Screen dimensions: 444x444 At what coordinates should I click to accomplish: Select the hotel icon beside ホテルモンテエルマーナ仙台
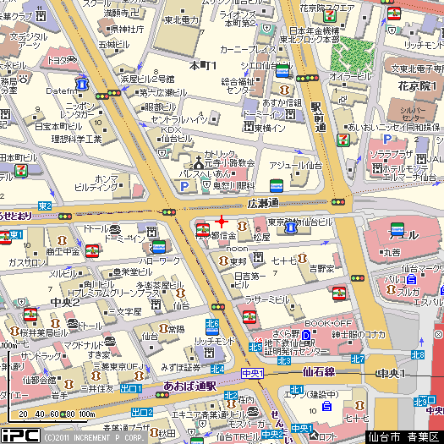(x=376, y=168)
